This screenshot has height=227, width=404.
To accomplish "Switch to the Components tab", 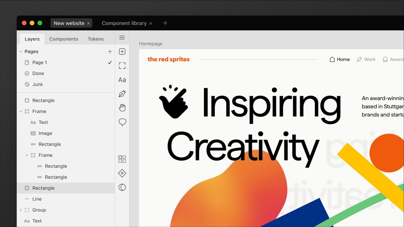I will (64, 39).
